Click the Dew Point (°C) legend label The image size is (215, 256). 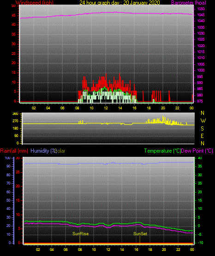197,151
